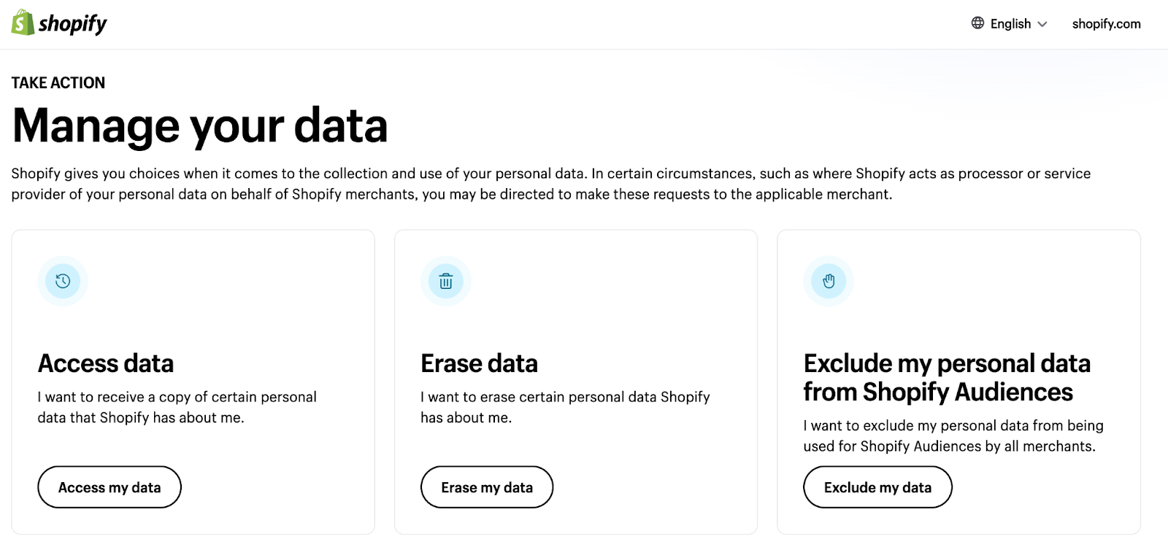
Task: Click the green shopping bag icon
Action: [x=21, y=23]
